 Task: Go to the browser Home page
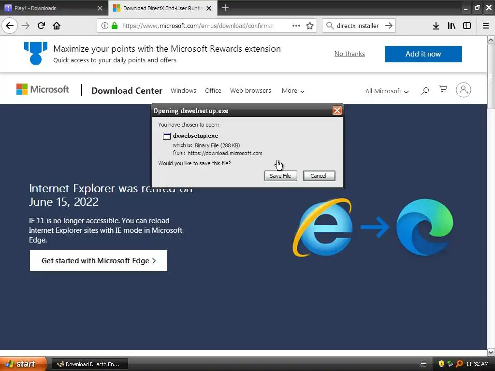pyautogui.click(x=57, y=26)
